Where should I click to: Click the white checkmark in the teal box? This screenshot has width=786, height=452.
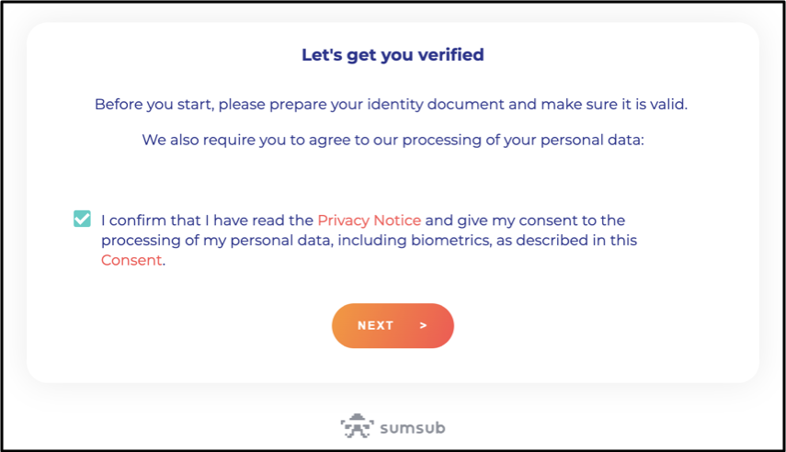click(x=83, y=219)
